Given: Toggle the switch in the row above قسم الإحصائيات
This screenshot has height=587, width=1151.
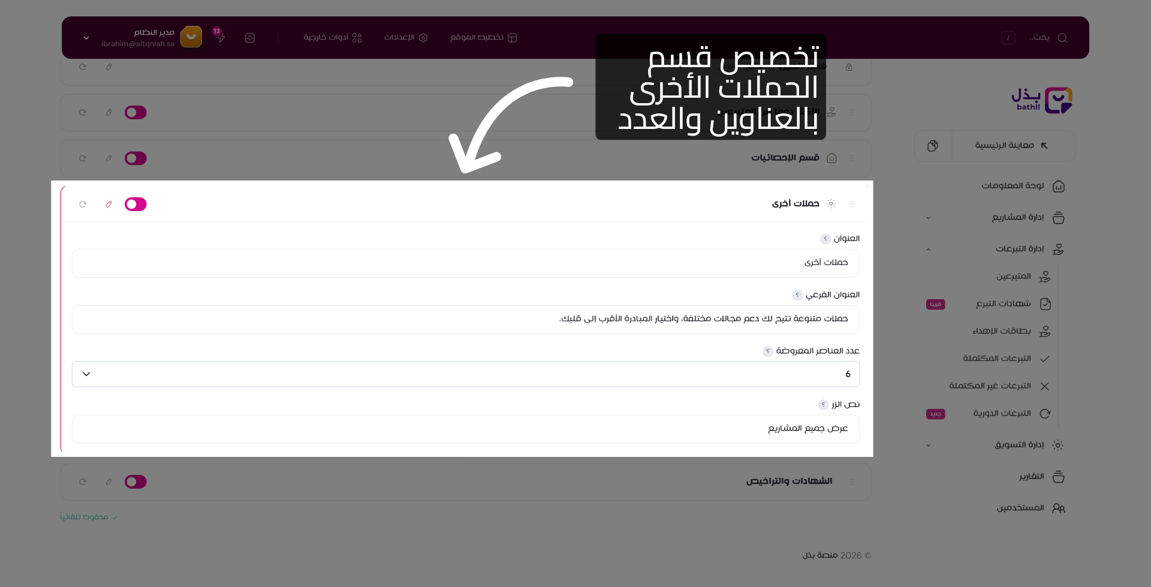Looking at the screenshot, I should pyautogui.click(x=135, y=113).
